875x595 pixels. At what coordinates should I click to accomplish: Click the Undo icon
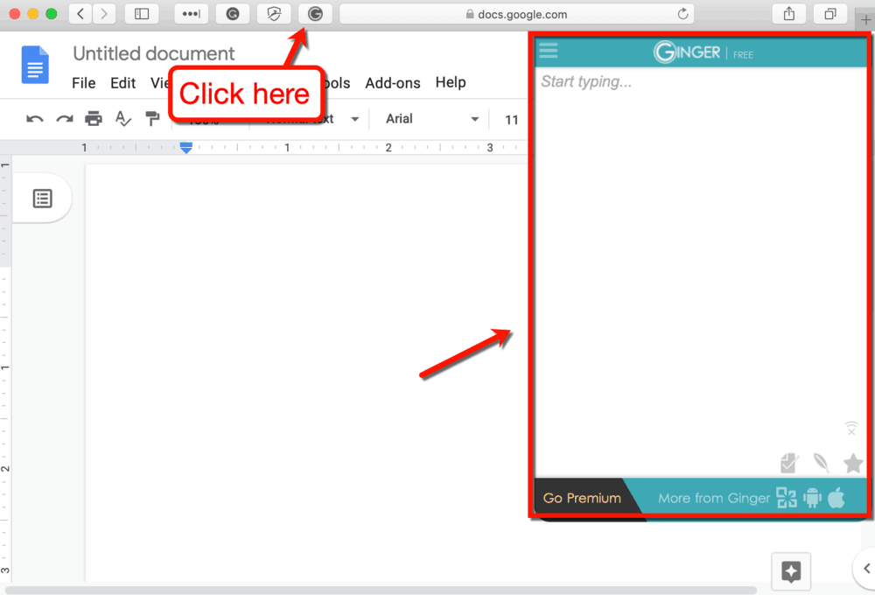pos(35,119)
